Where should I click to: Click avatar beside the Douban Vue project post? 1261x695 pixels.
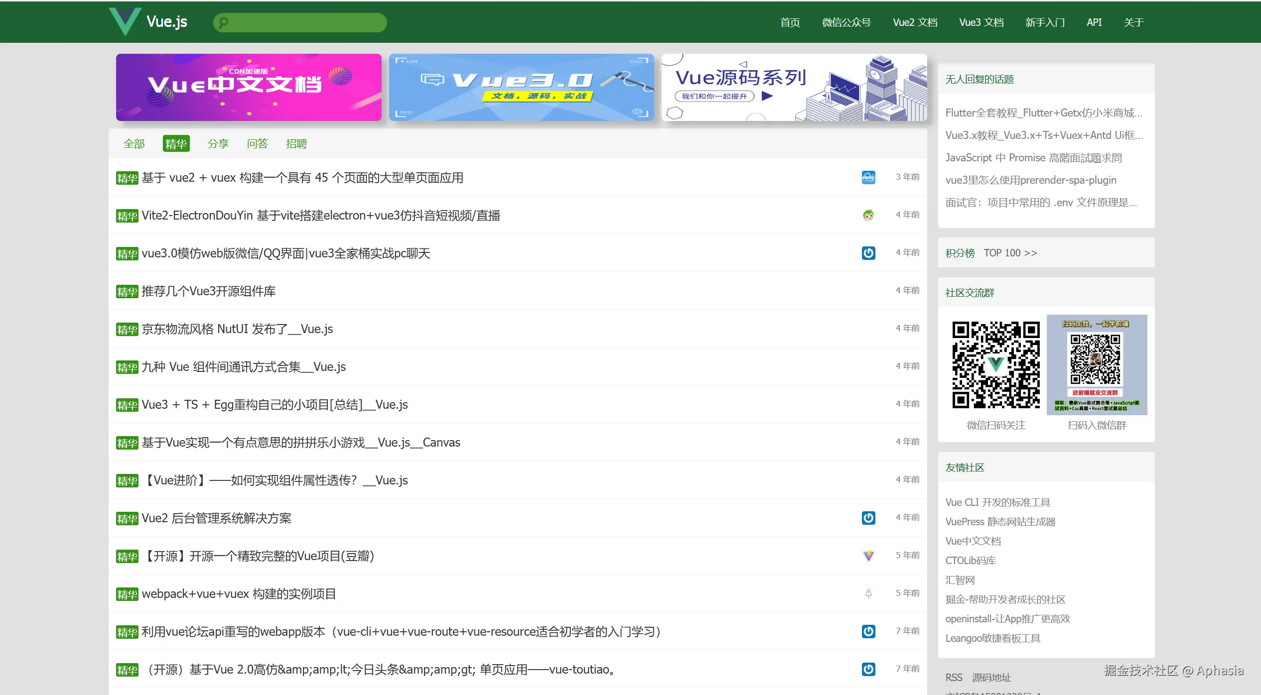click(868, 556)
